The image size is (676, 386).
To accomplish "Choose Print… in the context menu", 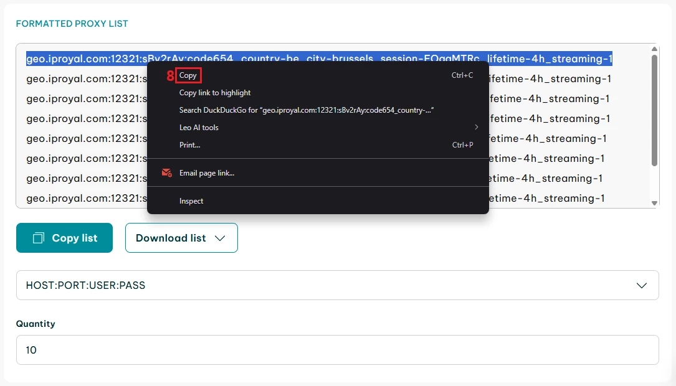I will [190, 145].
